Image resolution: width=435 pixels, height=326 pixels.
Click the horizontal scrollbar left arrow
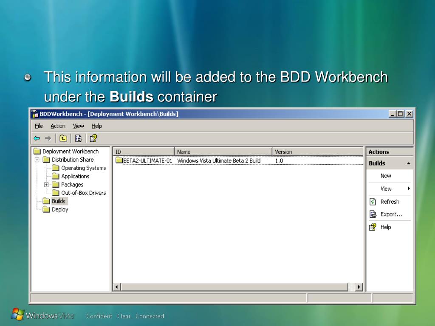click(117, 287)
